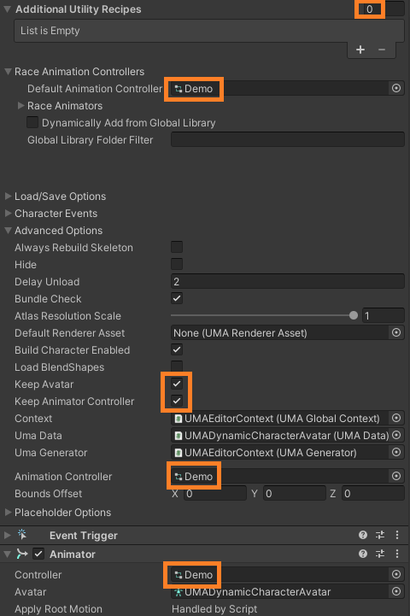Open object picker for Uma Generator field
The image size is (410, 616).
[396, 452]
